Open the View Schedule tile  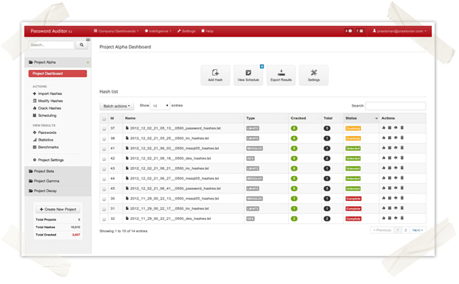pyautogui.click(x=248, y=75)
